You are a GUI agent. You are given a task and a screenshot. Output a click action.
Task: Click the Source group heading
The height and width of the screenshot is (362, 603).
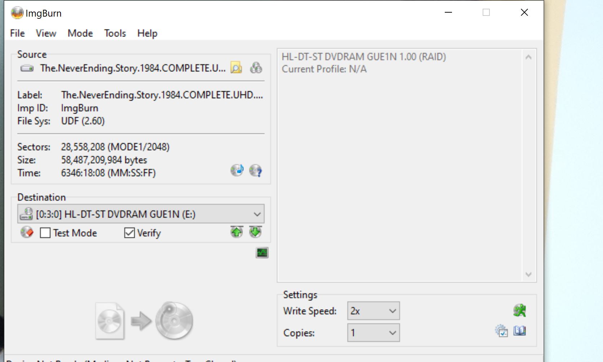[x=32, y=54]
